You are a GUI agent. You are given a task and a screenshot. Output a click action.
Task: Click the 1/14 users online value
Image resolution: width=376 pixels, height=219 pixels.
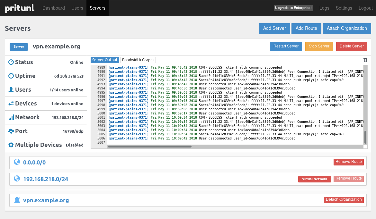pyautogui.click(x=67, y=90)
